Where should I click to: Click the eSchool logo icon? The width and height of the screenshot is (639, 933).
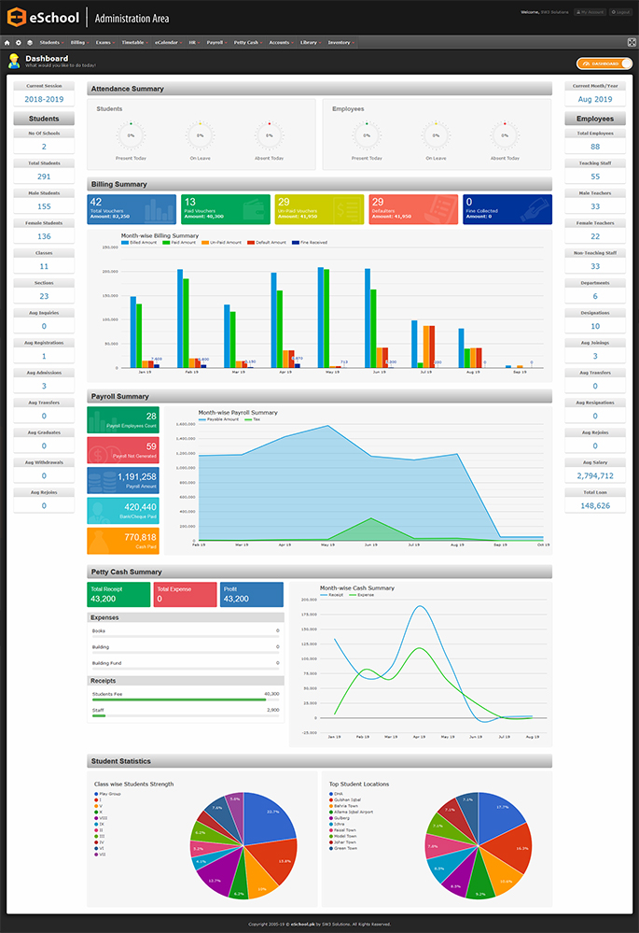[16, 16]
